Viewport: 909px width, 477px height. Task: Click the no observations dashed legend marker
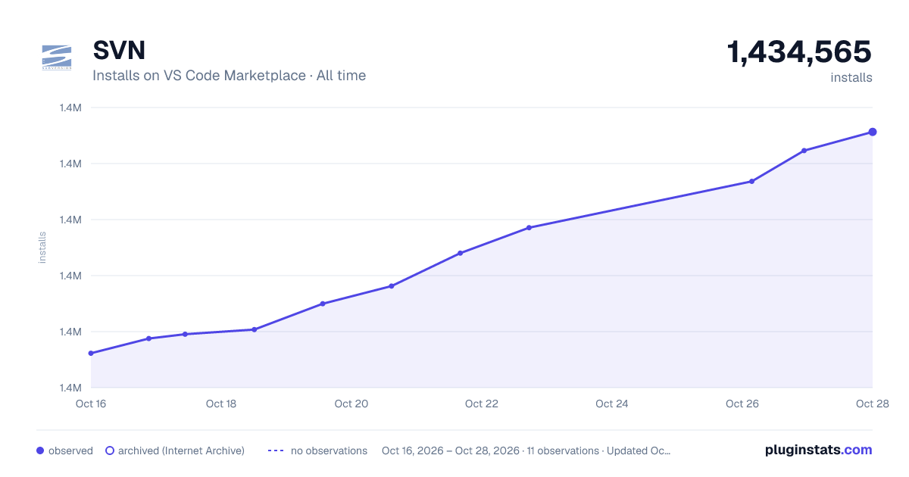point(276,450)
